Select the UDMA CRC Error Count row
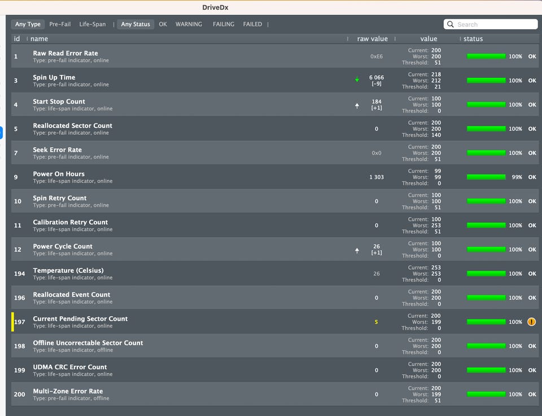This screenshot has height=416, width=542. (275, 370)
